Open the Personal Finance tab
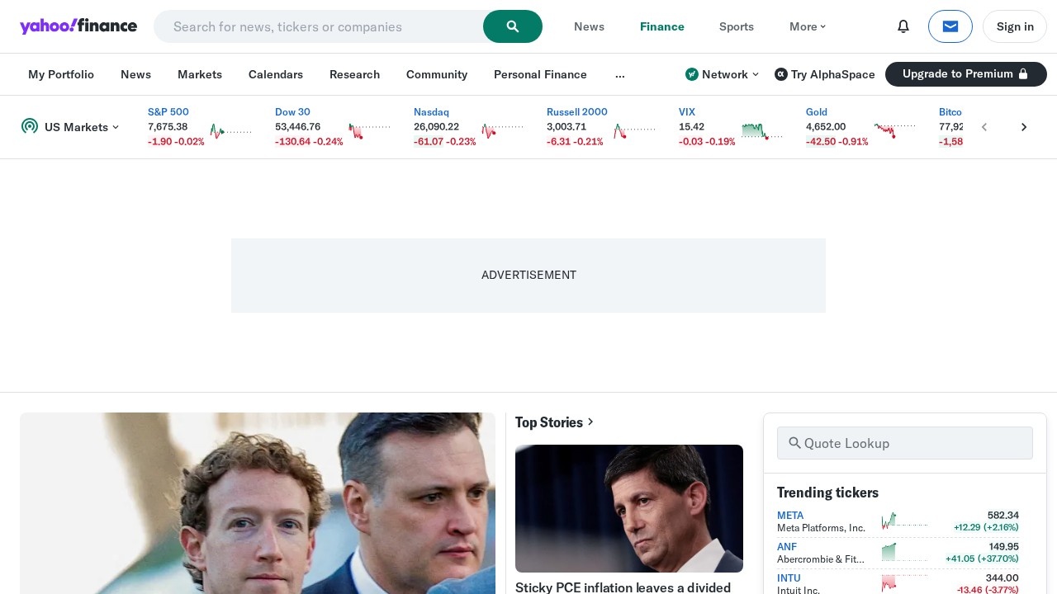Image resolution: width=1057 pixels, height=594 pixels. point(540,74)
